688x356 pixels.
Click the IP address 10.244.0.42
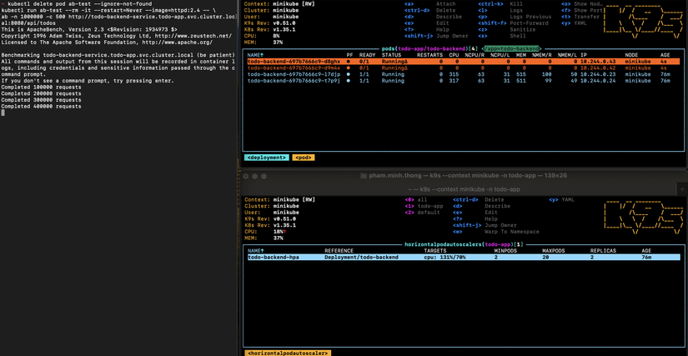click(x=598, y=68)
